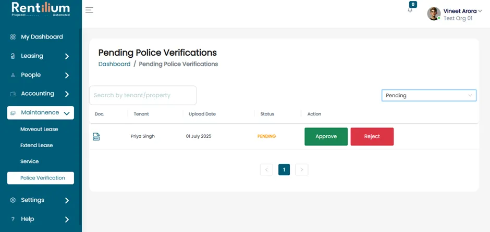Go to next page arrow
This screenshot has width=490, height=232.
302,170
